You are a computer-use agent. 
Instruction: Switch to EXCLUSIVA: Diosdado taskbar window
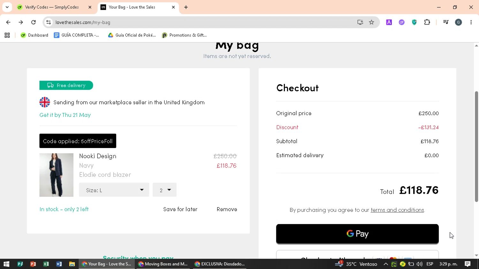[x=220, y=264]
